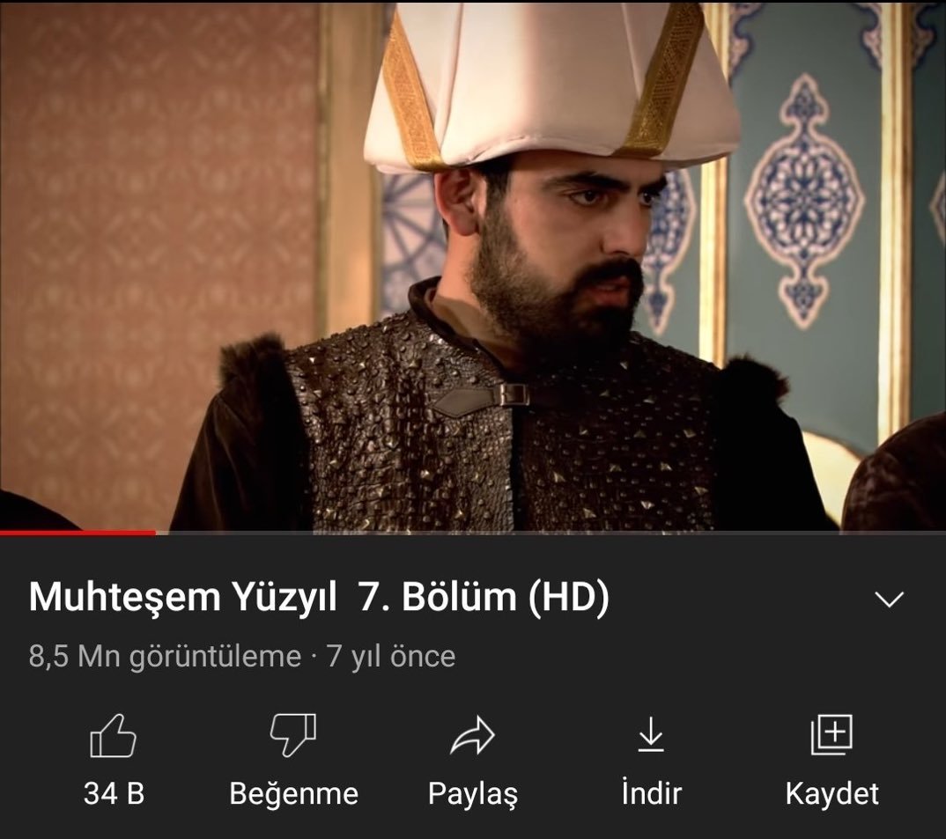Tap the save-to-playlist plus icon
This screenshot has height=839, width=946.
pos(831,734)
